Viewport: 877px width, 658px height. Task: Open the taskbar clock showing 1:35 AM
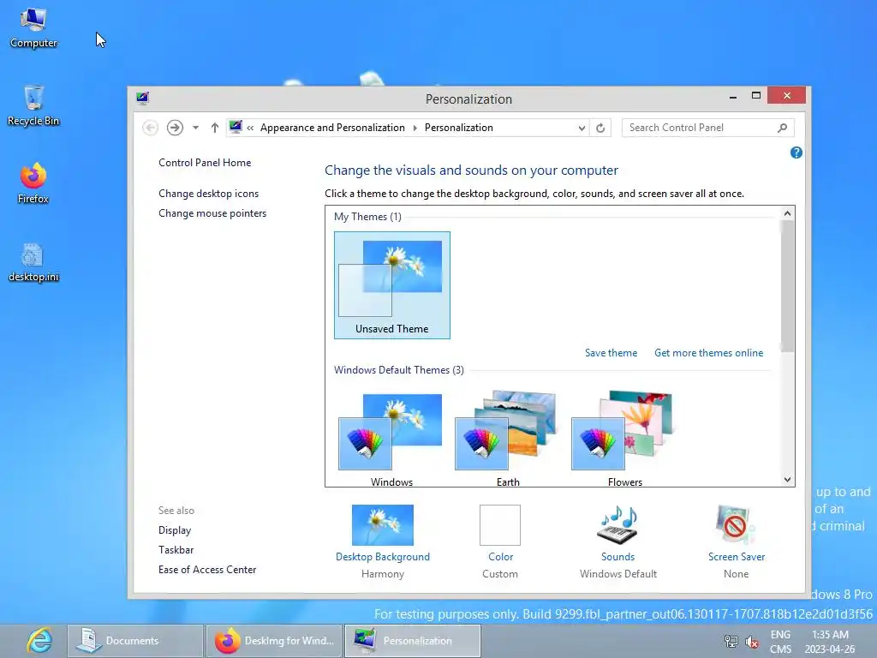[x=830, y=642]
